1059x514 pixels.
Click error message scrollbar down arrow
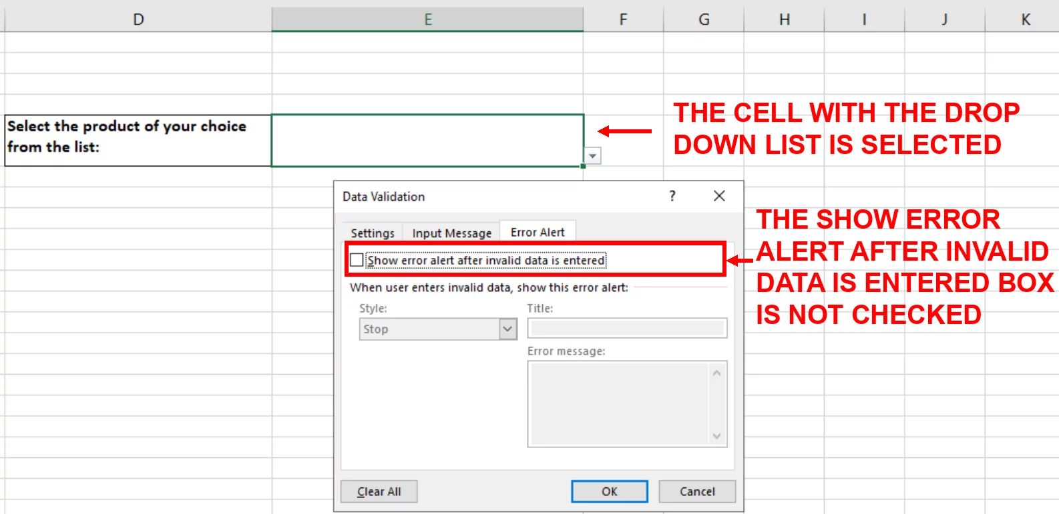[x=717, y=436]
